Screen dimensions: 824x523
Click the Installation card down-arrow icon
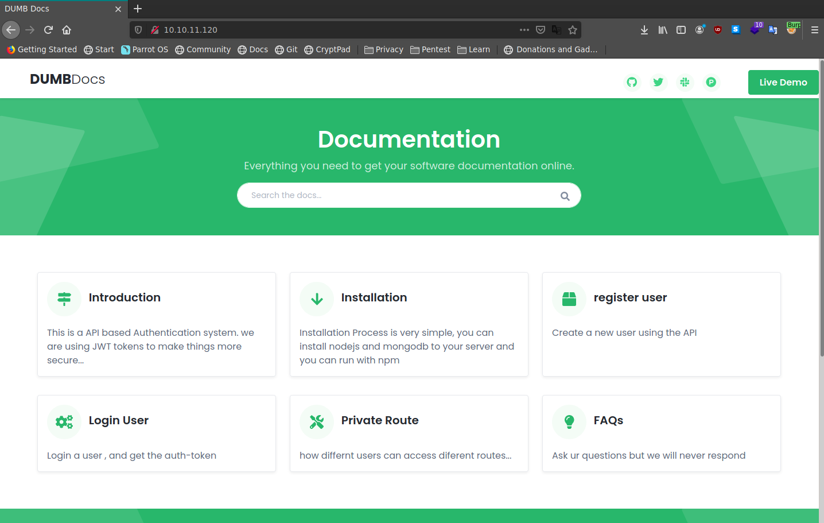tap(317, 299)
